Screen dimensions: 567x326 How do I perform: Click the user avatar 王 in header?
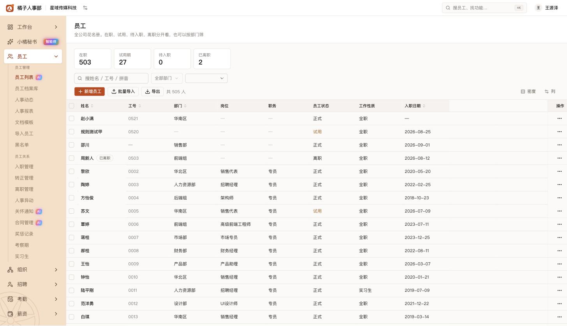538,8
